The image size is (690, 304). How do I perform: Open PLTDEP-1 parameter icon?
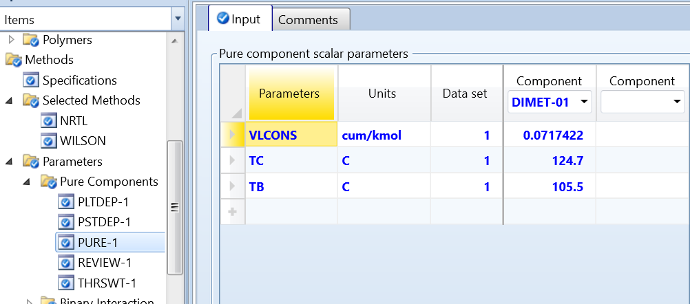pos(65,202)
